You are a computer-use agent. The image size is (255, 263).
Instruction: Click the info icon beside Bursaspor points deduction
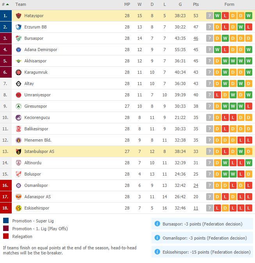[x=157, y=224]
